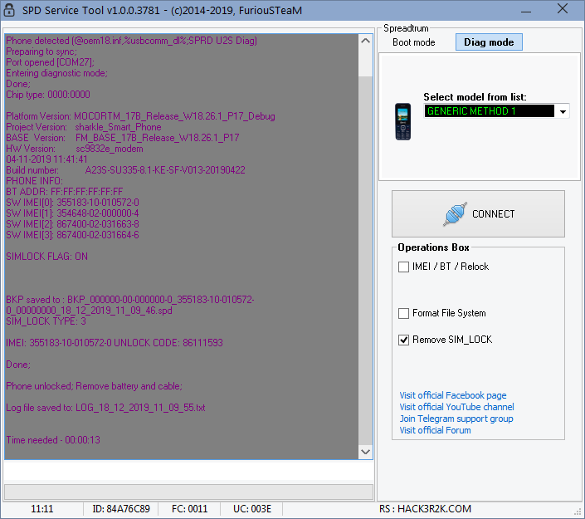Viewport: 585px width, 519px height.
Task: Click the 'UNLOCK CODE: 86111593' log line
Action: pos(115,343)
